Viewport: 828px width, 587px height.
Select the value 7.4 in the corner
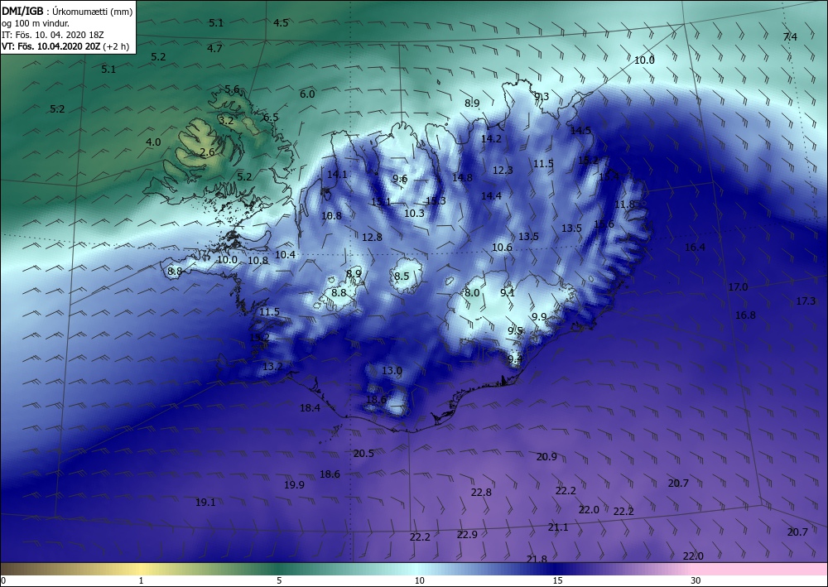tap(790, 36)
